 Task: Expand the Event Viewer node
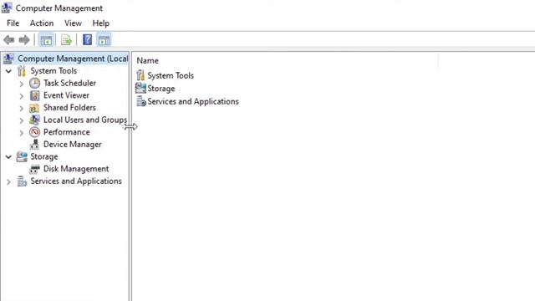[21, 96]
